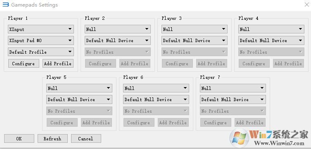Open Player 1 XInput handler dropdown
This screenshot has height=149, width=311.
pyautogui.click(x=41, y=29)
